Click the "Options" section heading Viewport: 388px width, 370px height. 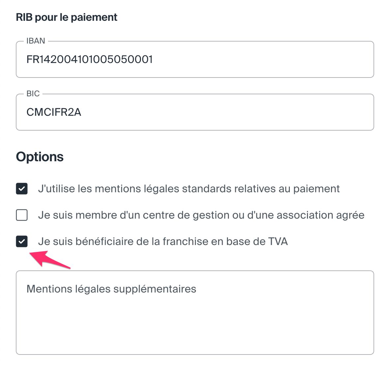[40, 157]
